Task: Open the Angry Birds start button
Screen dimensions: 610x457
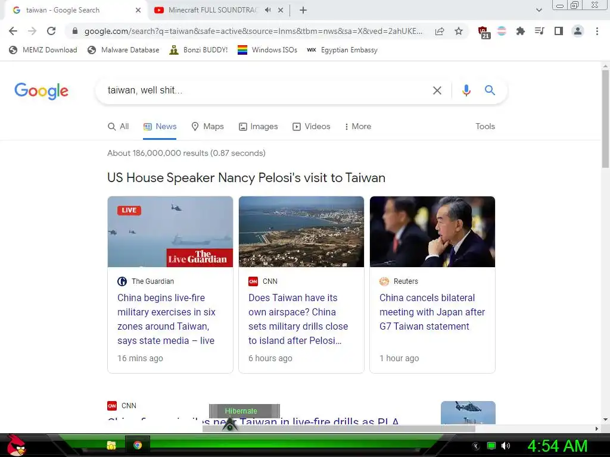Action: coord(15,445)
